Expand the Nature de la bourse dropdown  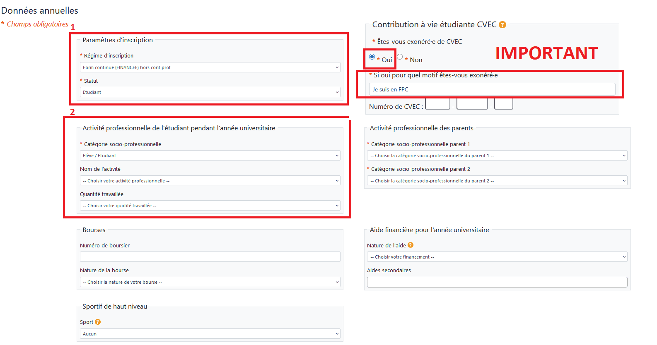[210, 282]
